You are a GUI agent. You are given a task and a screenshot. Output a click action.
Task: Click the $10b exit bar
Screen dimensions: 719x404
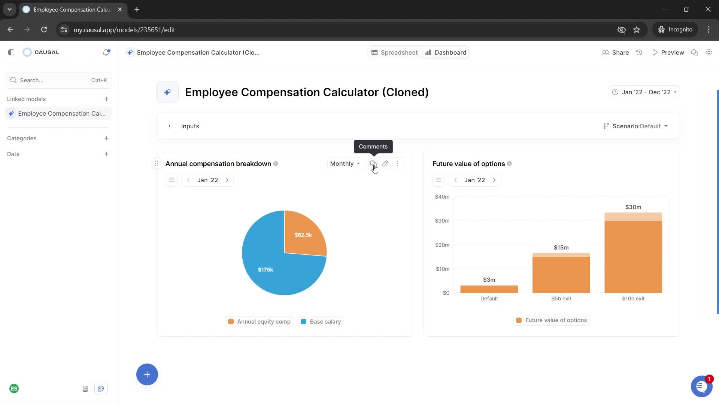633,253
